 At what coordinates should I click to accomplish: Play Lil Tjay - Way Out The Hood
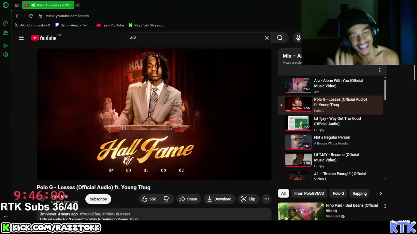331,123
